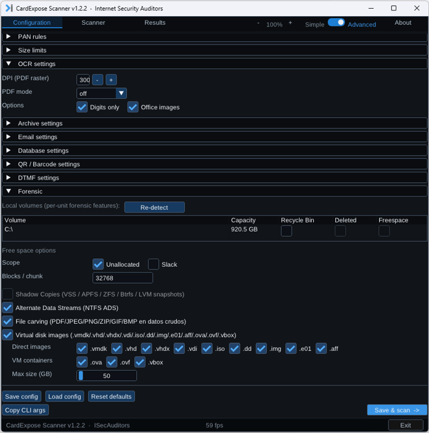This screenshot has height=433, width=429.
Task: Uncheck the .e01 image type
Action: coord(291,348)
